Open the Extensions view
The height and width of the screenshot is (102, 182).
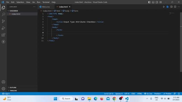[x=3, y=35]
